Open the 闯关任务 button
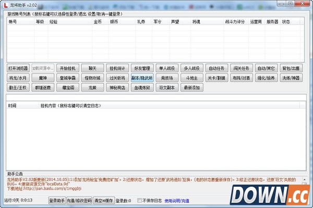Viewport: 313px width, 208px height. click(242, 68)
